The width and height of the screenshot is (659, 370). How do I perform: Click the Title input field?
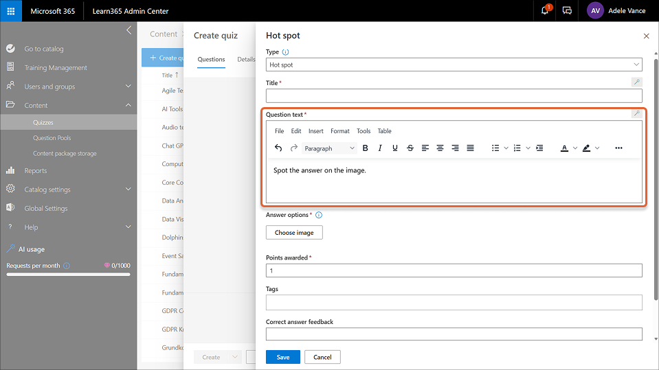(454, 96)
